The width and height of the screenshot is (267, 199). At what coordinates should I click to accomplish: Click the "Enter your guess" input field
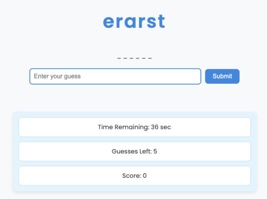pyautogui.click(x=115, y=76)
